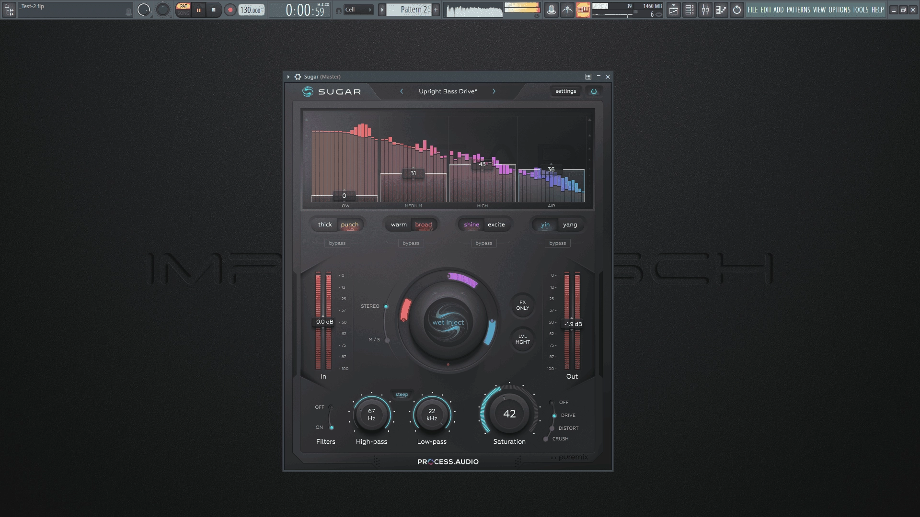Click the main volume knob in toolbar
This screenshot has width=920, height=517.
pyautogui.click(x=143, y=10)
